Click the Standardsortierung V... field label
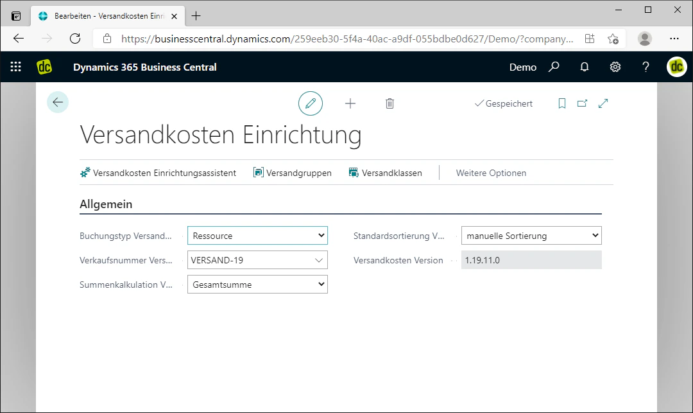Screen dimensions: 693x413 tap(399, 236)
